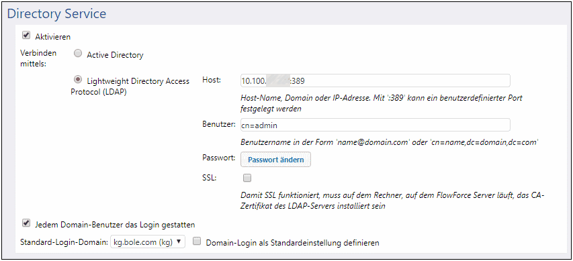Click the SSL label text
Screen dimensions: 573x261
(209, 178)
